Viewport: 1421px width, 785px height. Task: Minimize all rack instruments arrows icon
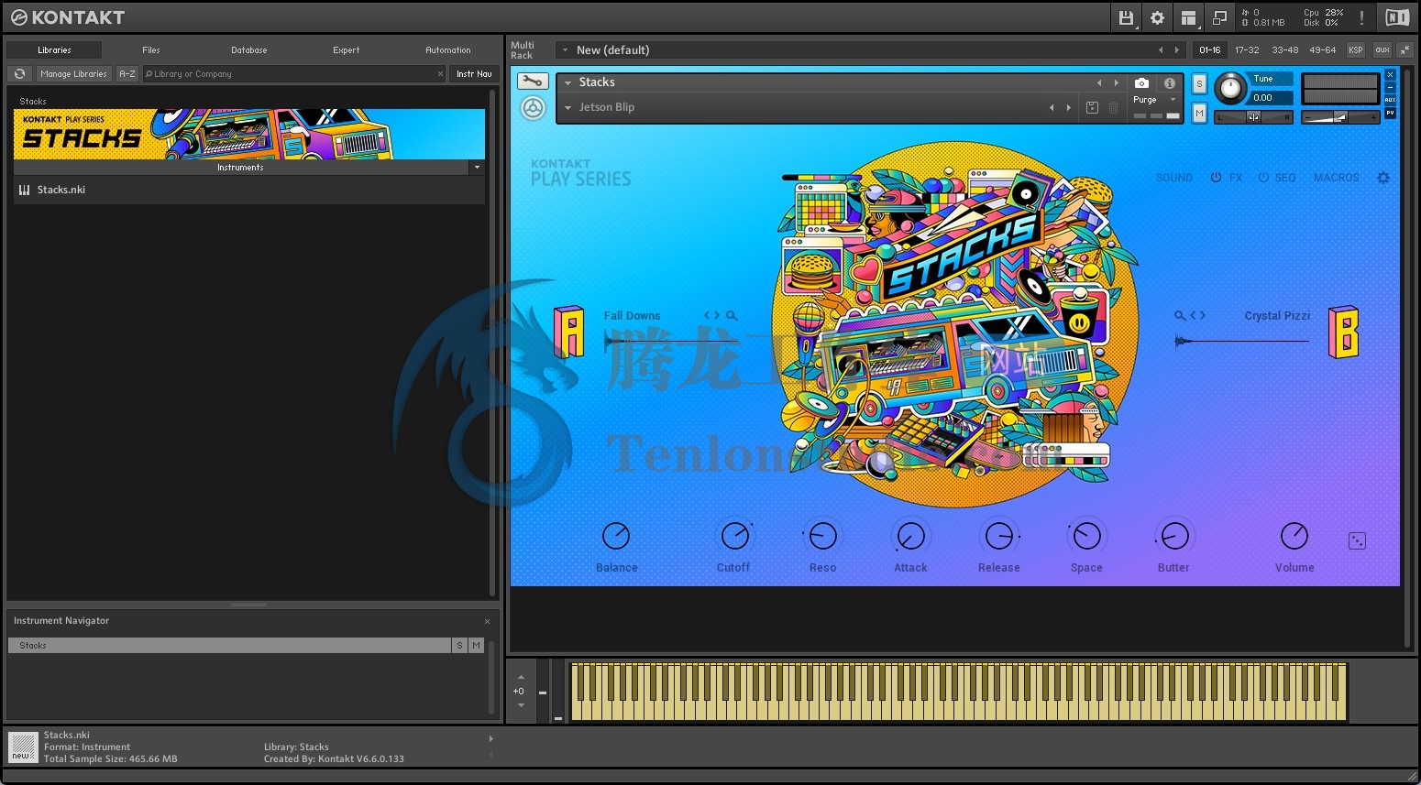1405,49
